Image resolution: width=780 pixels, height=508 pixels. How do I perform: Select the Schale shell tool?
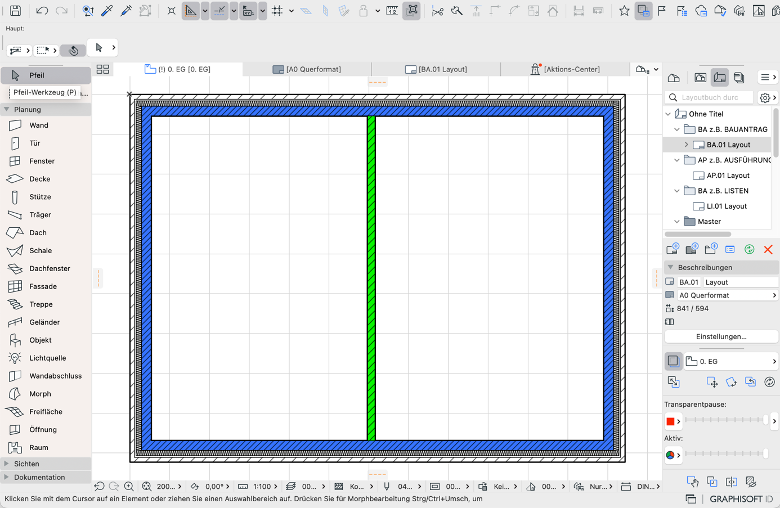[46, 251]
